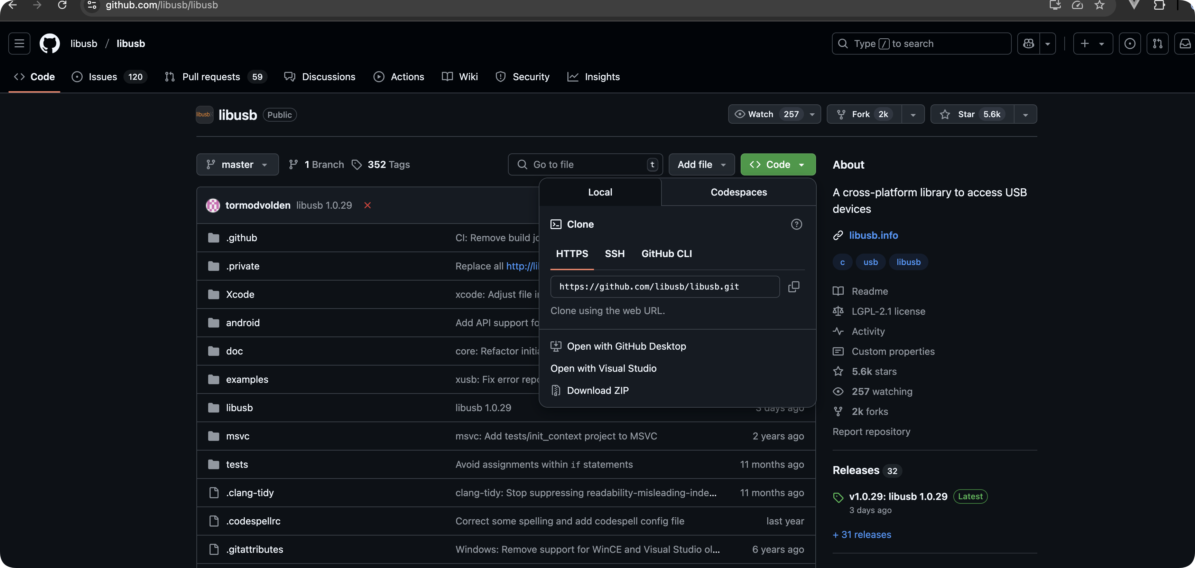Image resolution: width=1195 pixels, height=568 pixels.
Task: Open the msvc folder
Action: [238, 436]
